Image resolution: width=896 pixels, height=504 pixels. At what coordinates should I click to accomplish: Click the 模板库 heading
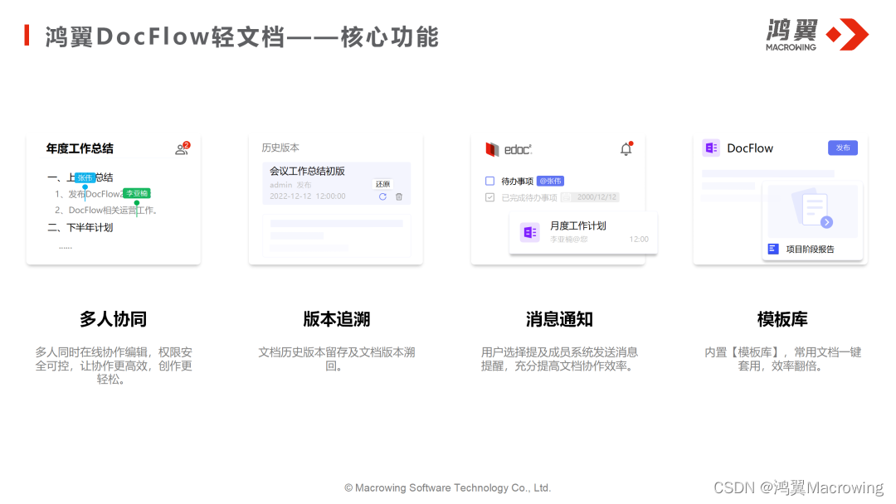pyautogui.click(x=782, y=318)
